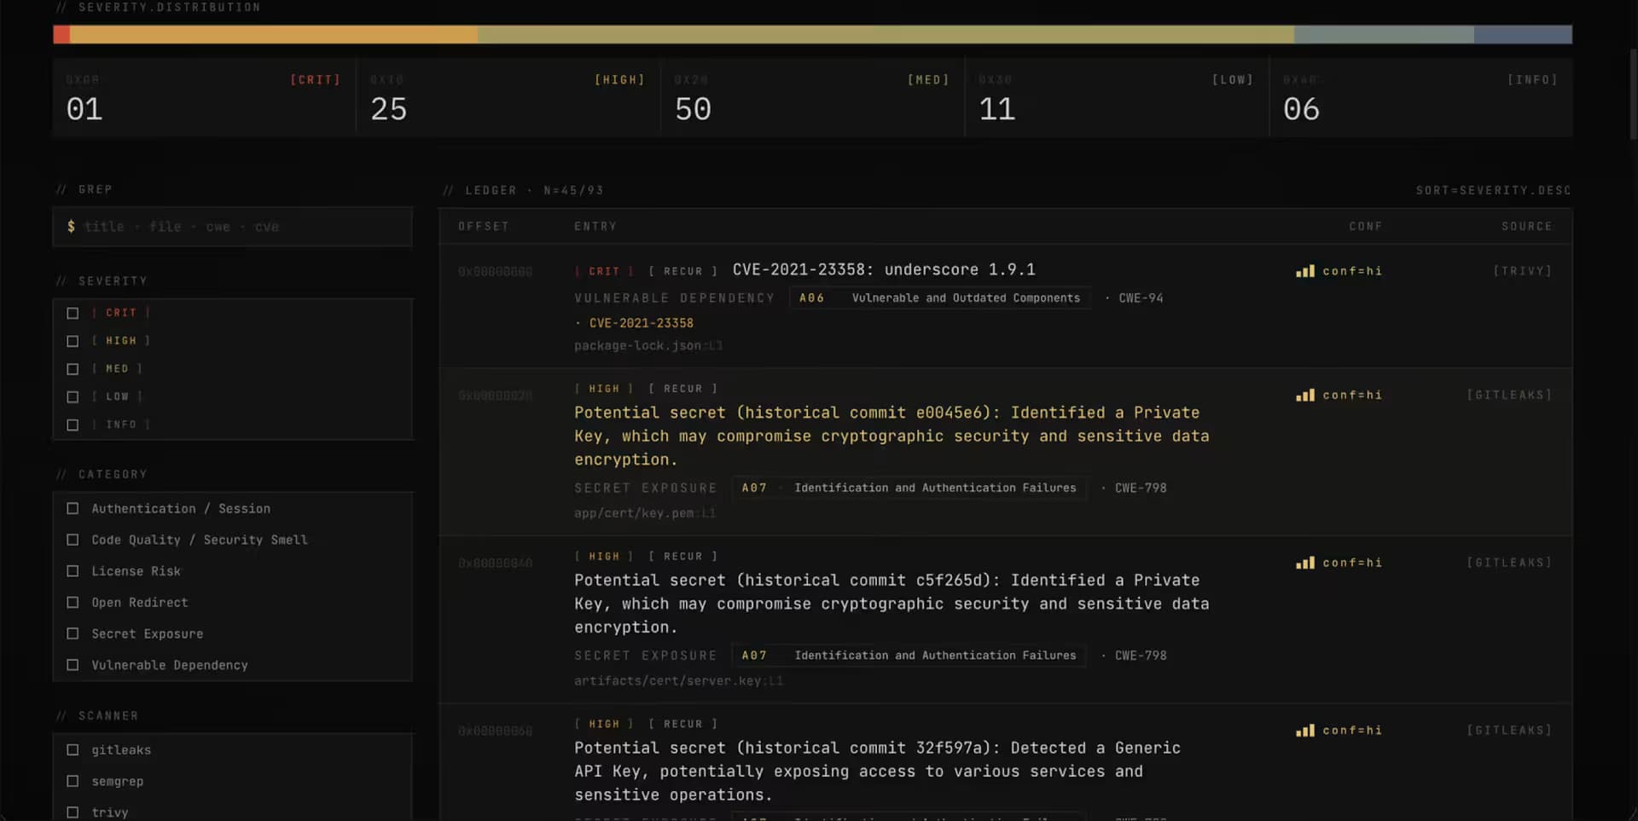Click the page scrollbar on the right edge
Viewport: 1638px width, 821px height.
coord(1633,94)
